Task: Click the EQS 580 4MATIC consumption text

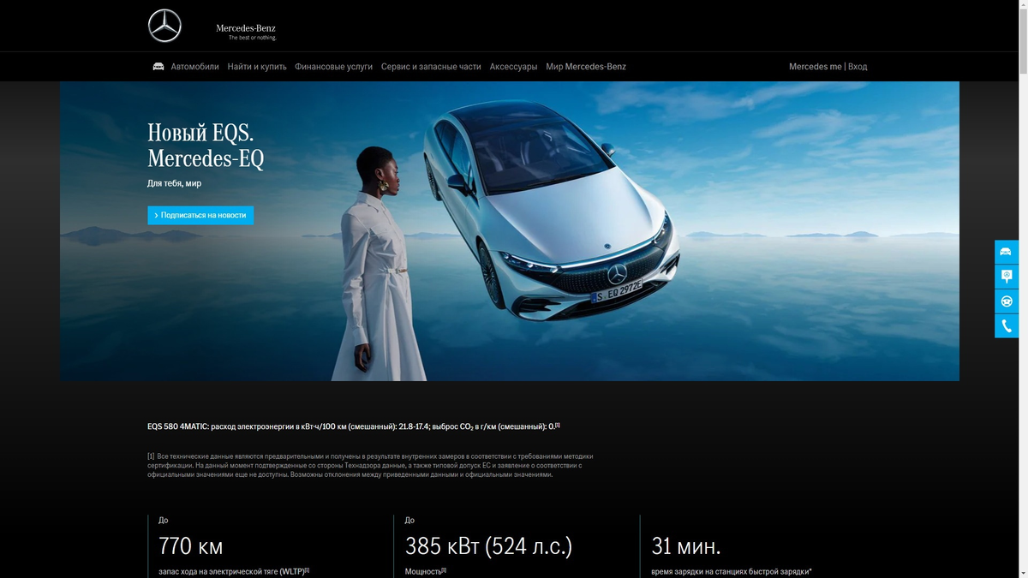Action: (x=353, y=426)
